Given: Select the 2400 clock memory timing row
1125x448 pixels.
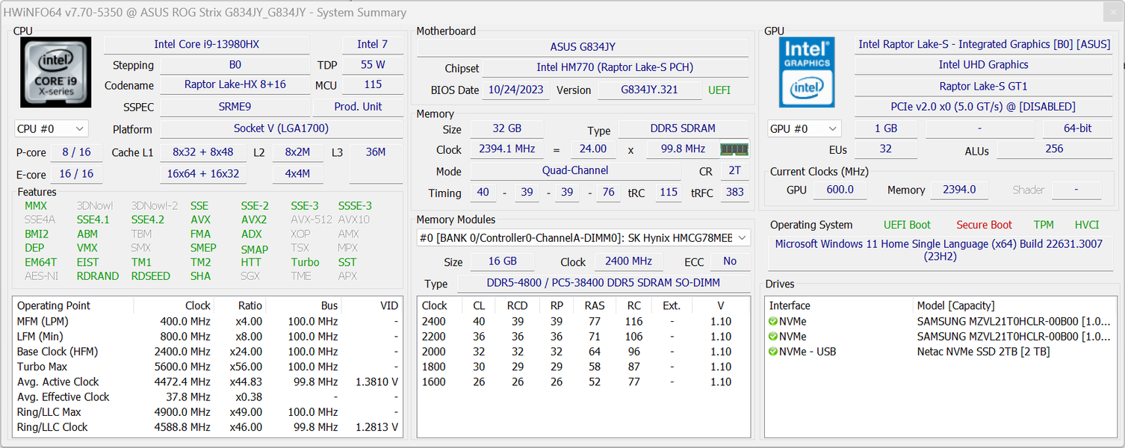Looking at the screenshot, I should pos(583,322).
